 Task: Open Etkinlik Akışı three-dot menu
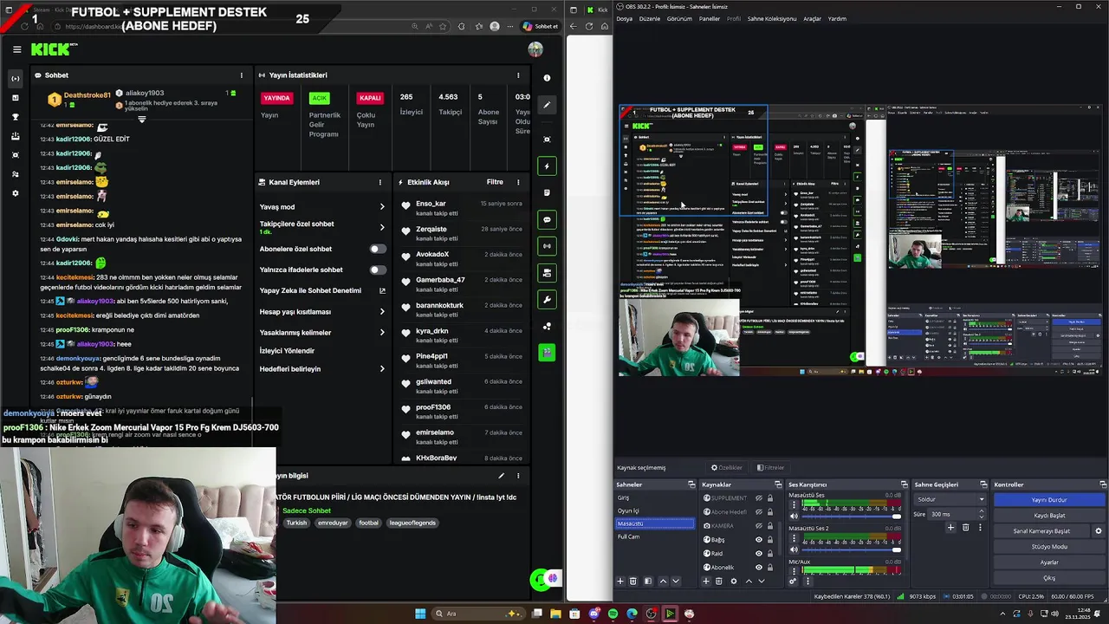pyautogui.click(x=518, y=182)
